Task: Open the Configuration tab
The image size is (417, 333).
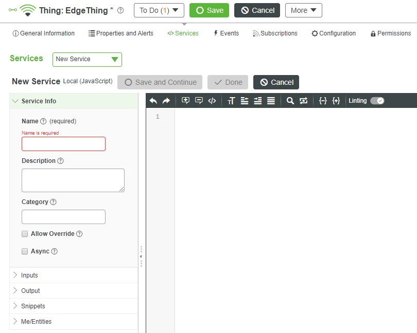Action: (x=334, y=33)
